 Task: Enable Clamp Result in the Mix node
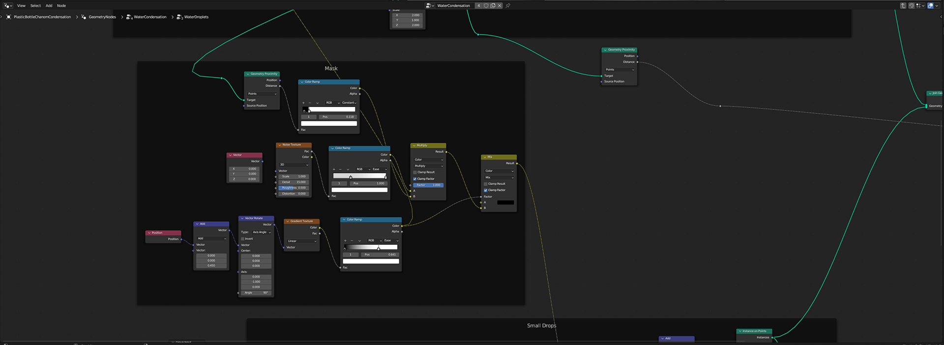486,184
